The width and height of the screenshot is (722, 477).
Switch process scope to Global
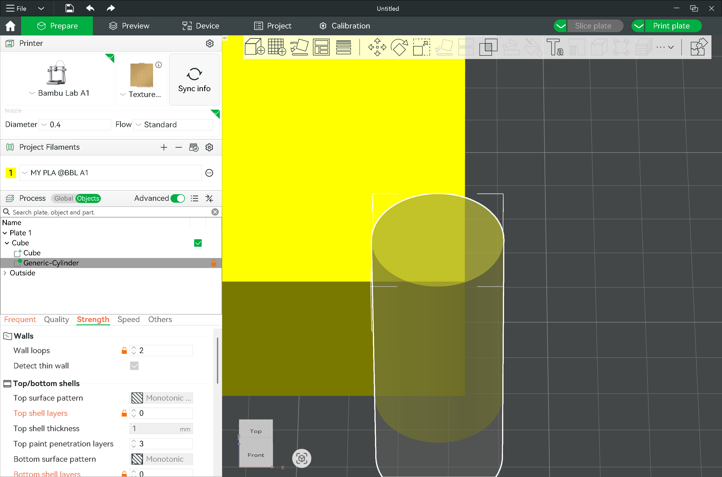coord(63,198)
